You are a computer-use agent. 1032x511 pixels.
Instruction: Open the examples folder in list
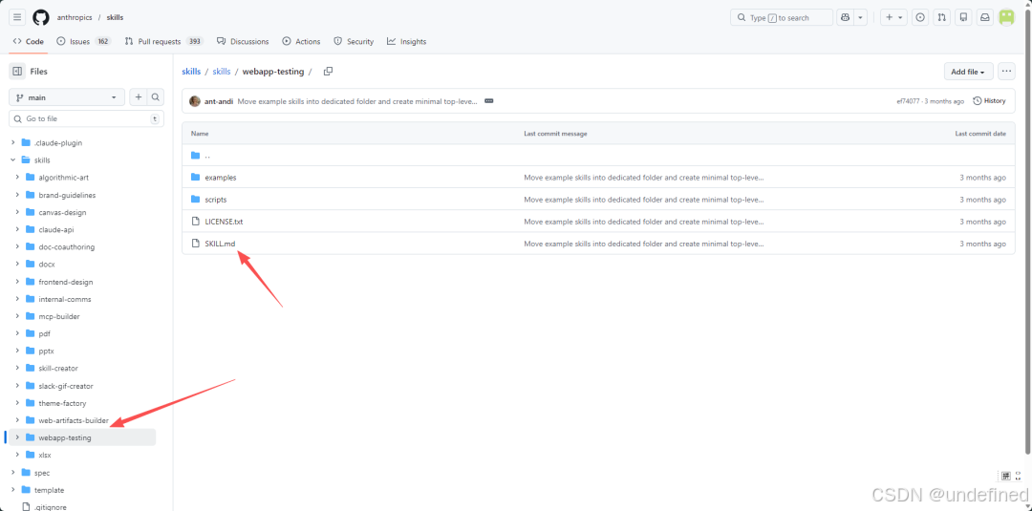[x=221, y=178]
